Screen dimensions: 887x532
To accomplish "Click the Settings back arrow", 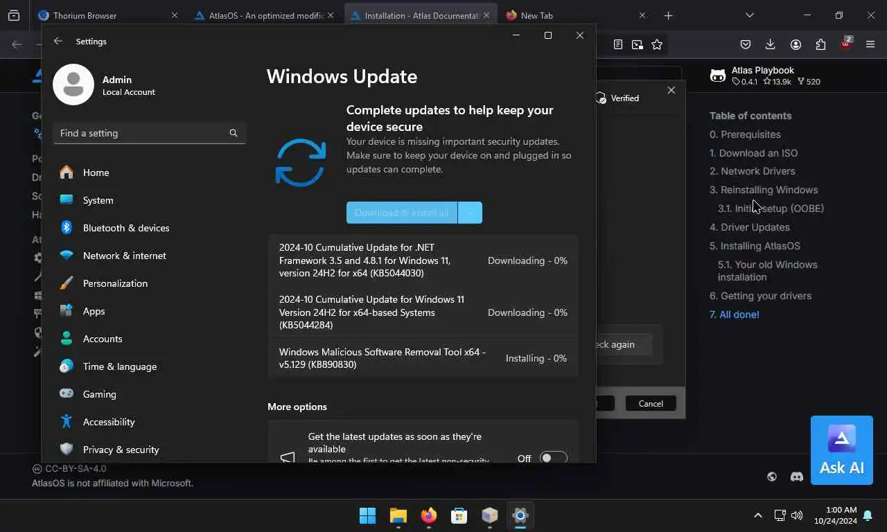I will (x=58, y=42).
